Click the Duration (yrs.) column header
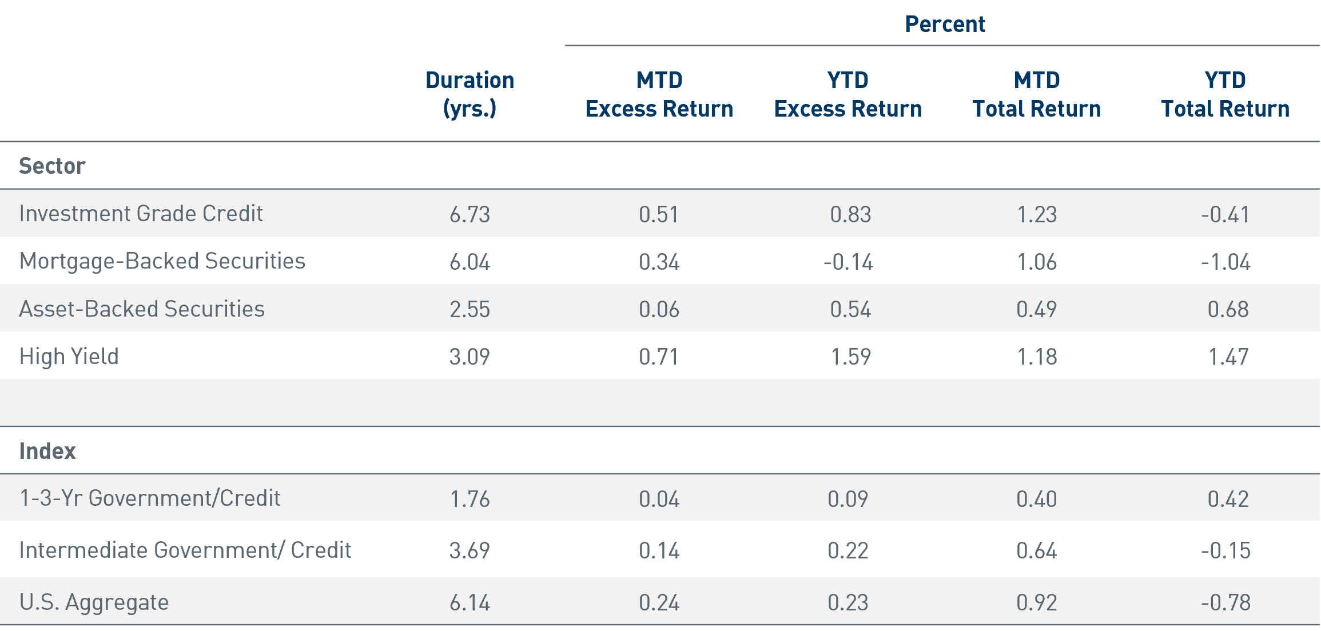Viewport: 1321px width, 631px height. 469,94
